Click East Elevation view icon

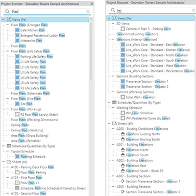point(122,45)
